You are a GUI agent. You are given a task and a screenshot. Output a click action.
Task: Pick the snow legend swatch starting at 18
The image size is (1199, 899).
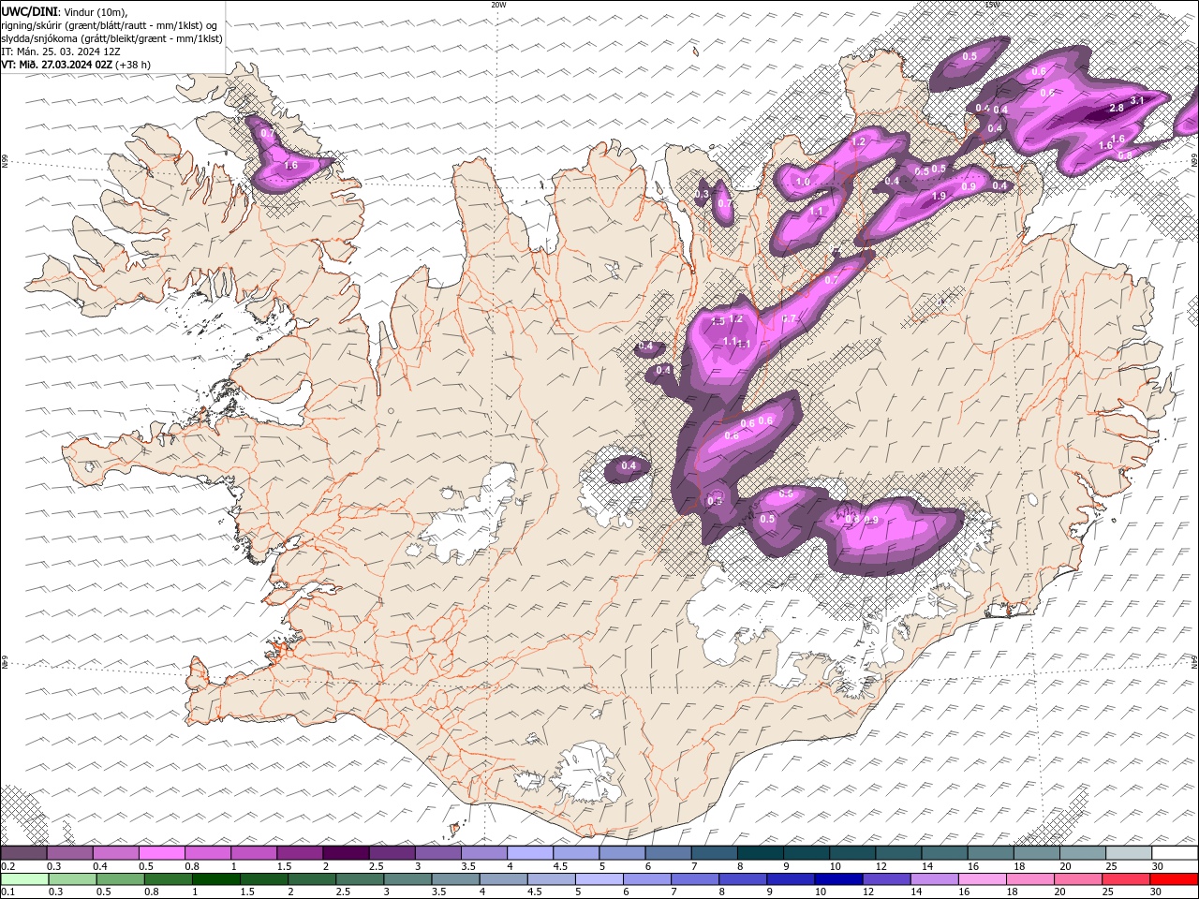[x=1036, y=853]
